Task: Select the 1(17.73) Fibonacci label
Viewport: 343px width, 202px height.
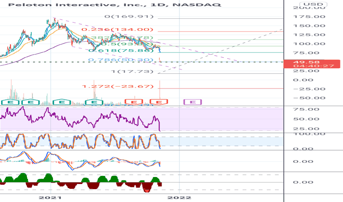Action: (132, 71)
